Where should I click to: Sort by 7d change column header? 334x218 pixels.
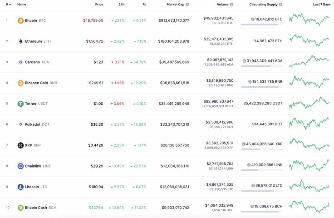(x=144, y=4)
